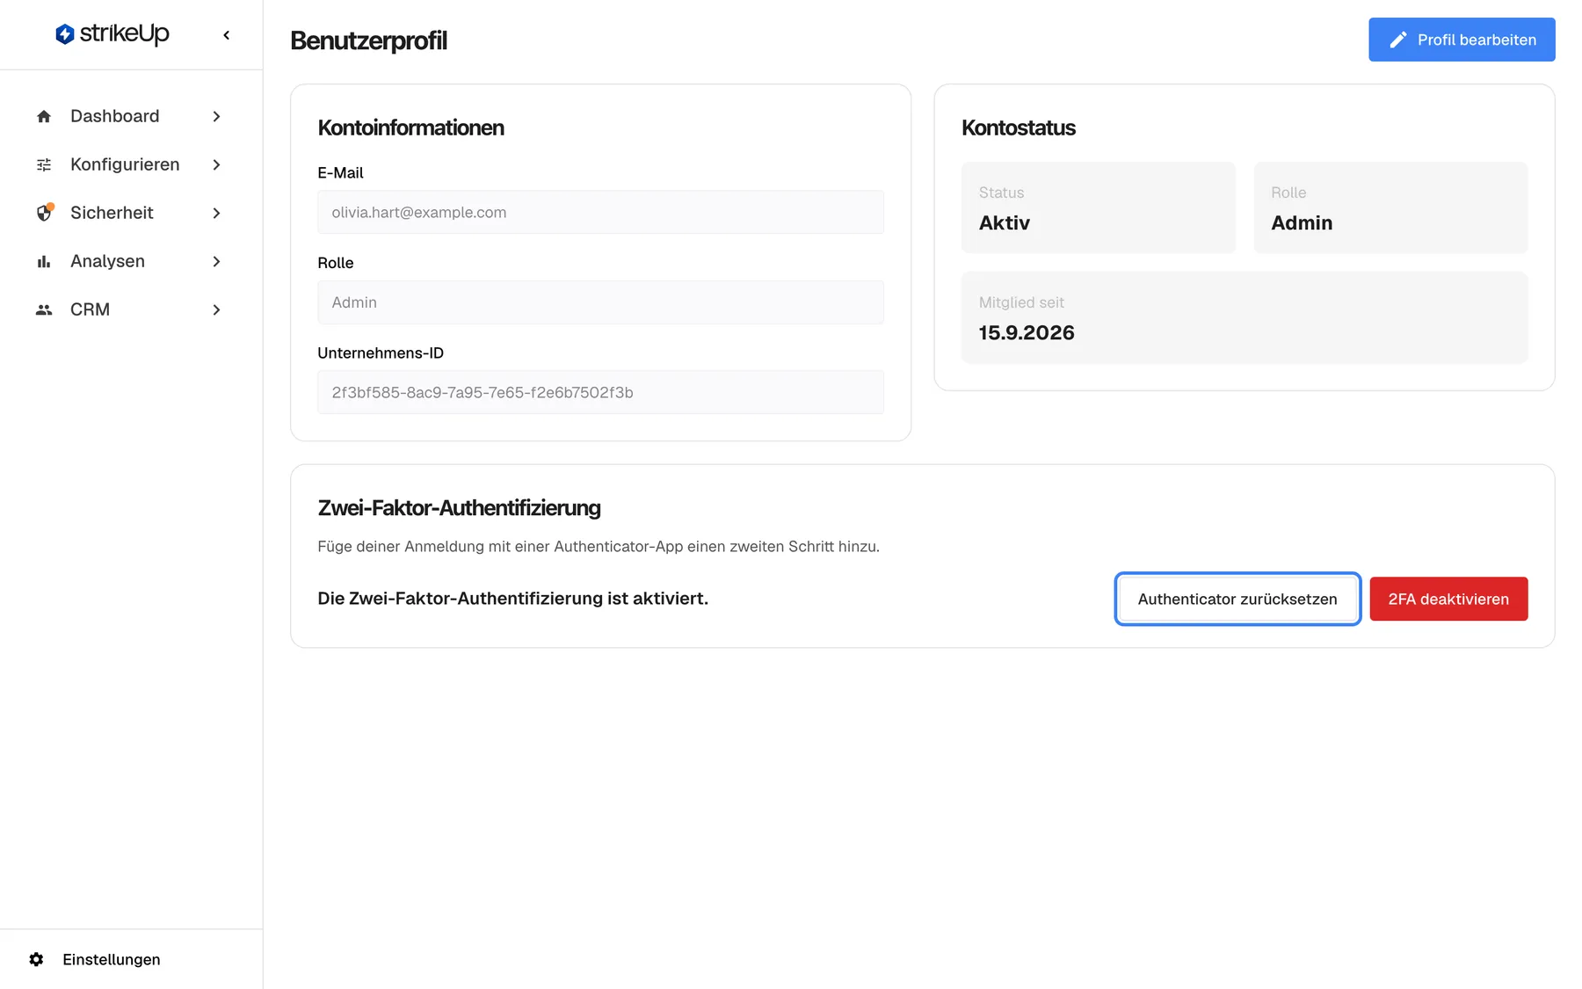Viewport: 1582px width, 989px height.
Task: Open Einstellungen at the sidebar bottom
Action: pyautogui.click(x=94, y=959)
